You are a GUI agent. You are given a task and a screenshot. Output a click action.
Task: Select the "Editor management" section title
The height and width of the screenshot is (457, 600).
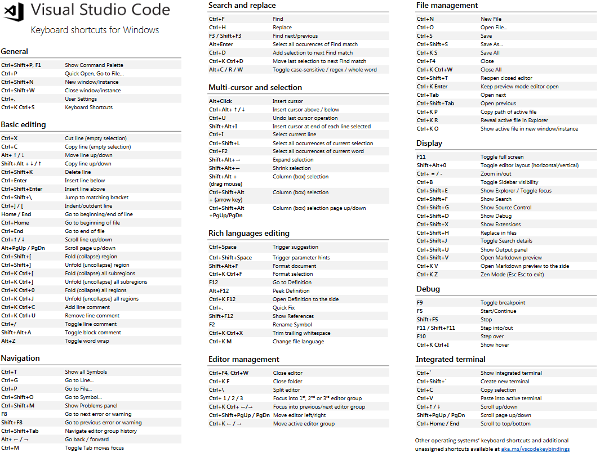tap(242, 359)
